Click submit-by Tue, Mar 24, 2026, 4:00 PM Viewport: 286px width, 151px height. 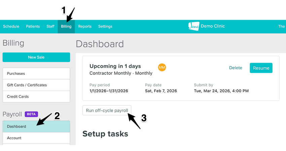point(221,91)
